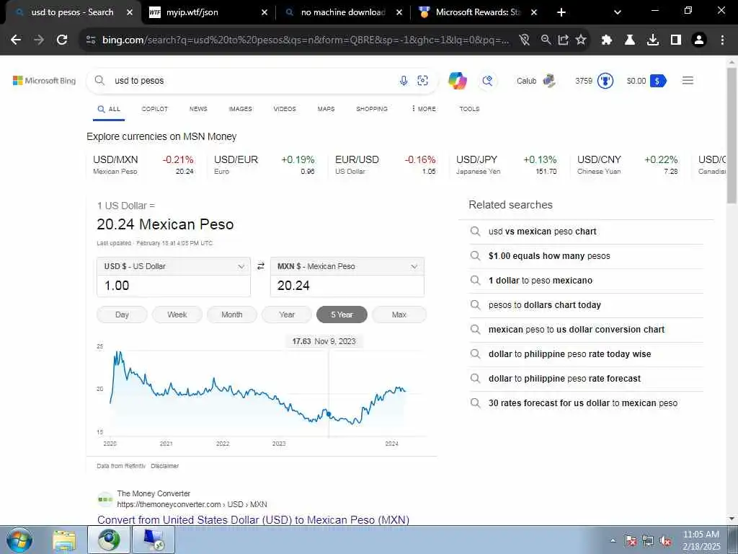Click the 1.00 USD amount field
This screenshot has height=554, width=738.
[x=174, y=286]
